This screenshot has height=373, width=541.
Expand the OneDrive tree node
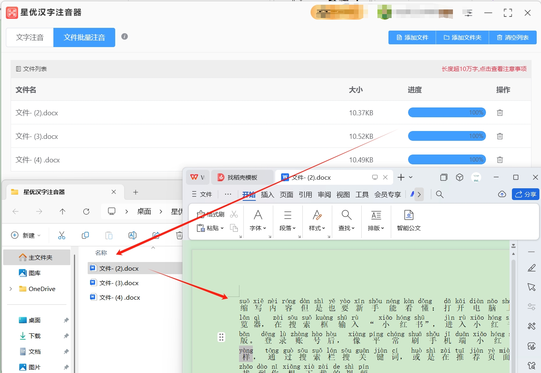click(x=11, y=289)
